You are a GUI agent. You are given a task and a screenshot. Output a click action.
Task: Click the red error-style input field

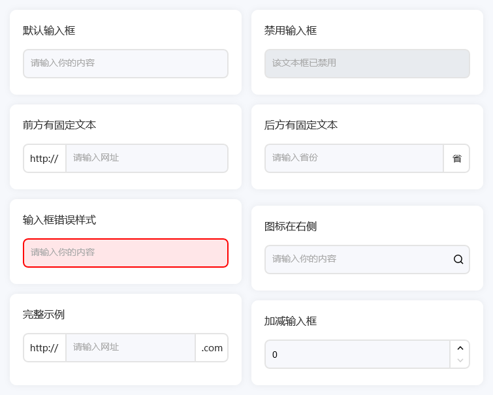click(125, 253)
